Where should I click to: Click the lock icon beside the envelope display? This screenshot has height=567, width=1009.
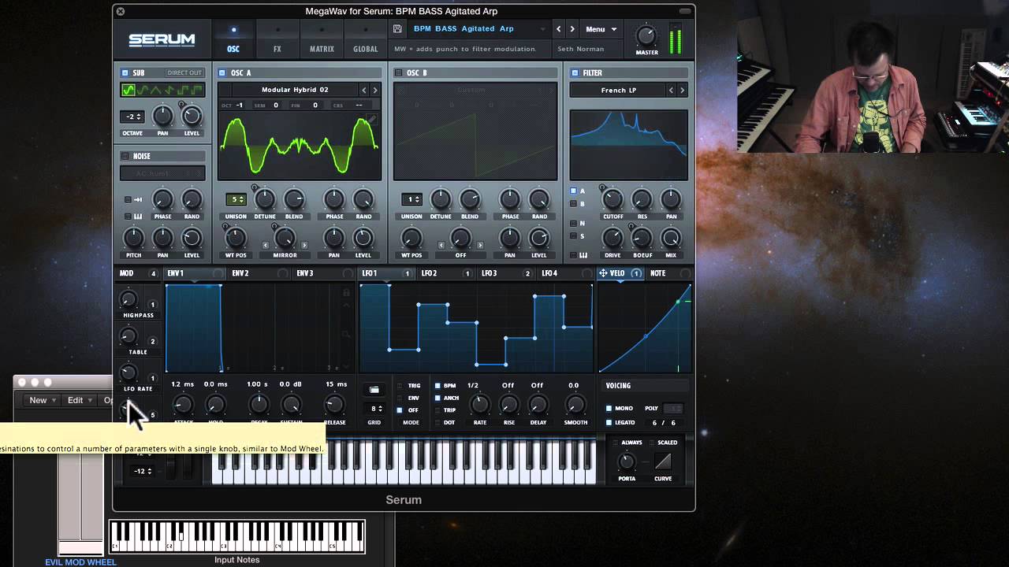pos(346,293)
